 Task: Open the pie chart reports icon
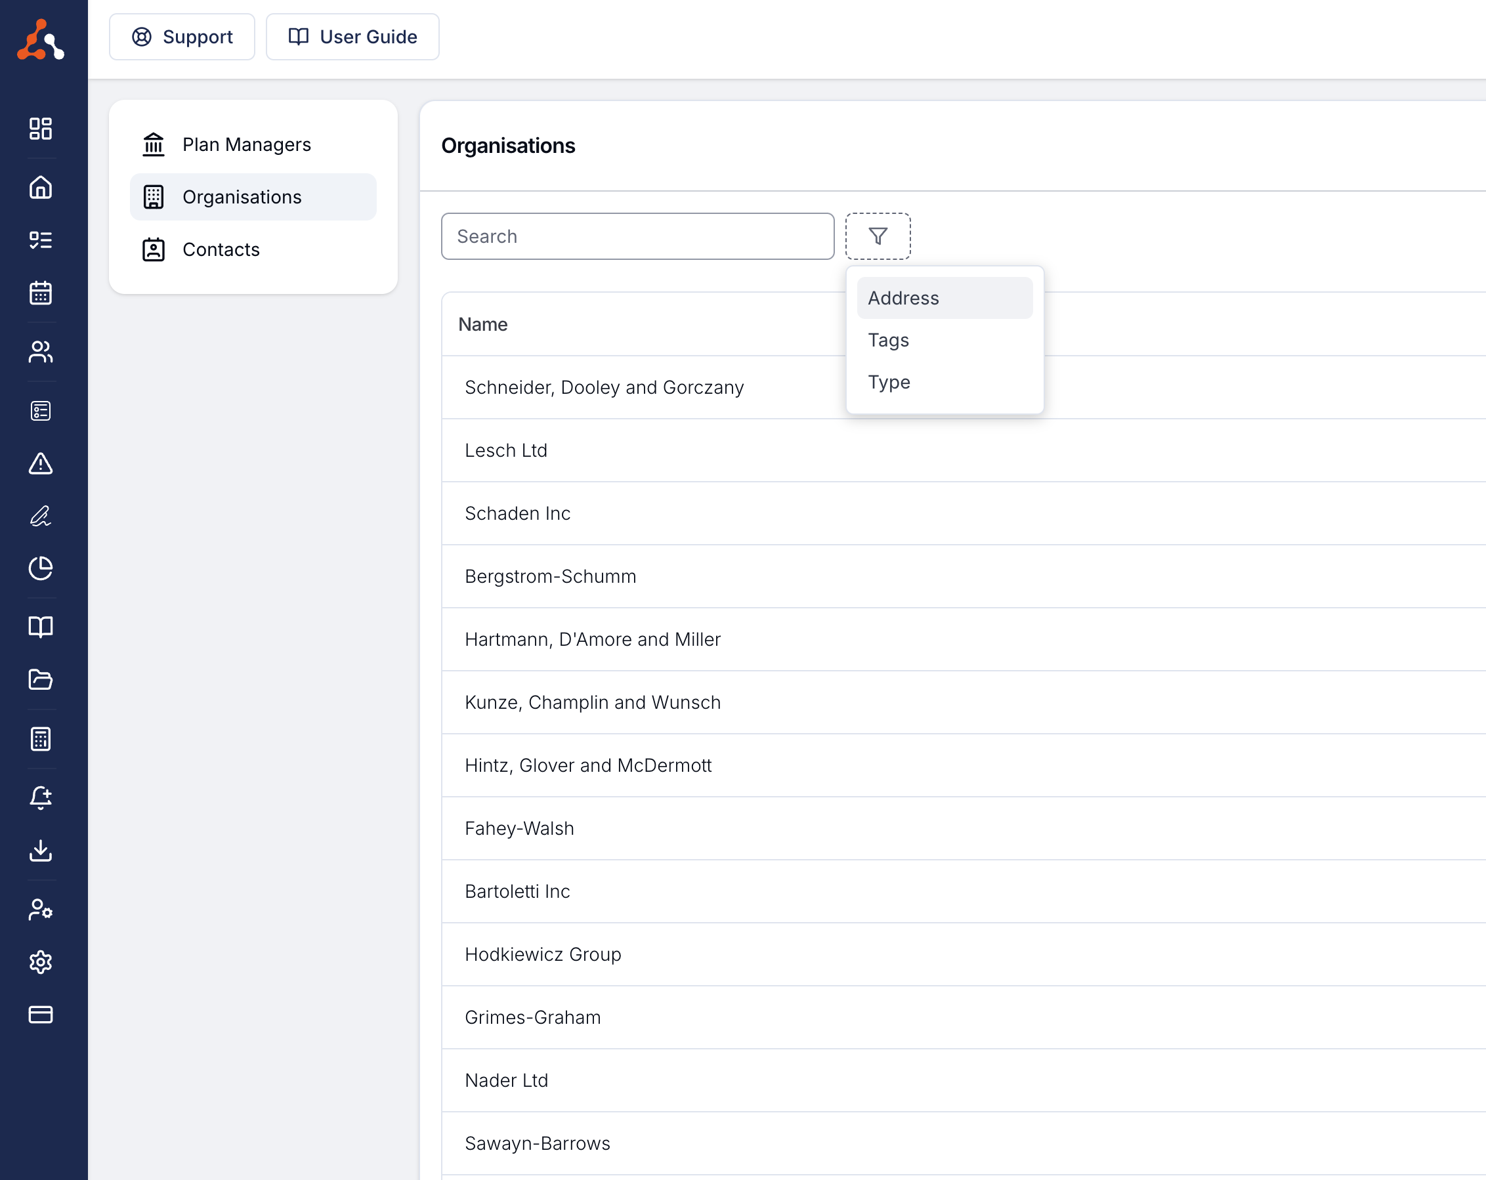point(41,568)
